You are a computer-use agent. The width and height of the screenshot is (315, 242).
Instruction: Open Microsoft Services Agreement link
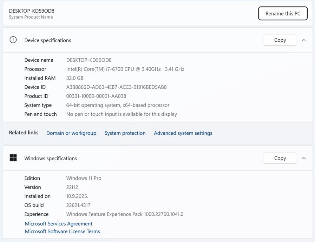click(x=59, y=223)
